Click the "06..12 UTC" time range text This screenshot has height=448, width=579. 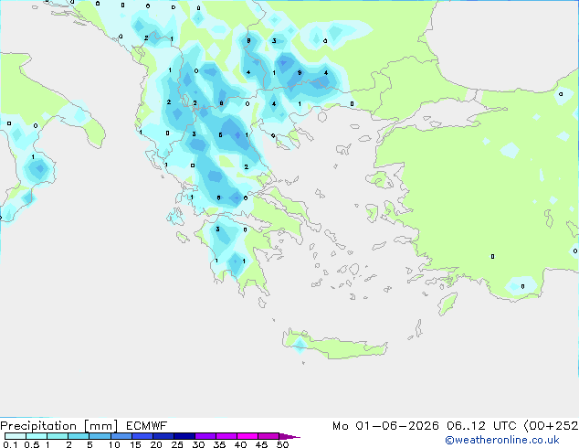tap(481, 426)
